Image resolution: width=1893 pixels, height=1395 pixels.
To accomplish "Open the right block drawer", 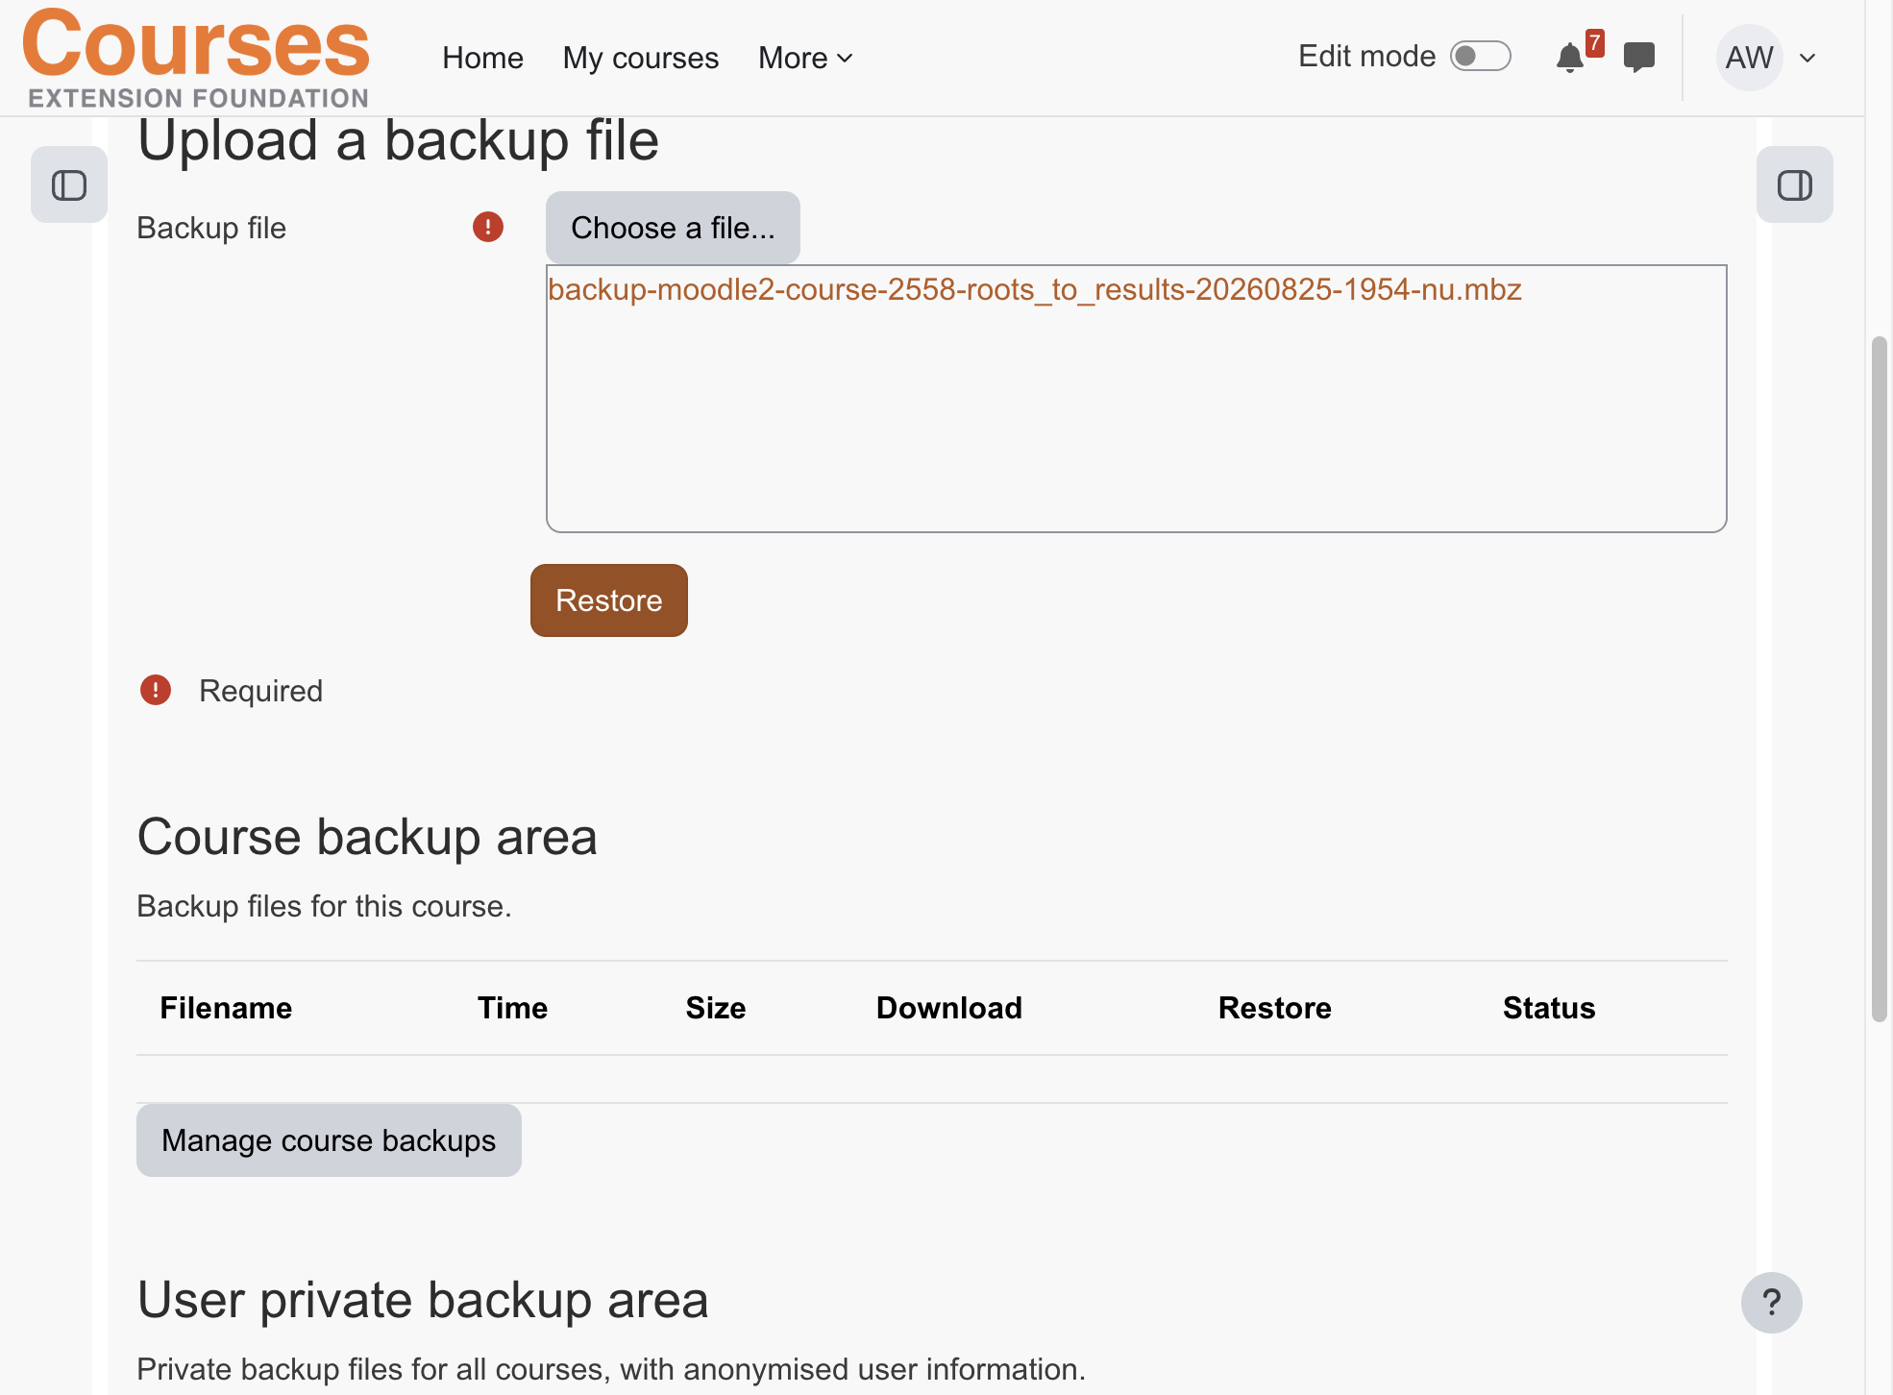I will (1794, 184).
